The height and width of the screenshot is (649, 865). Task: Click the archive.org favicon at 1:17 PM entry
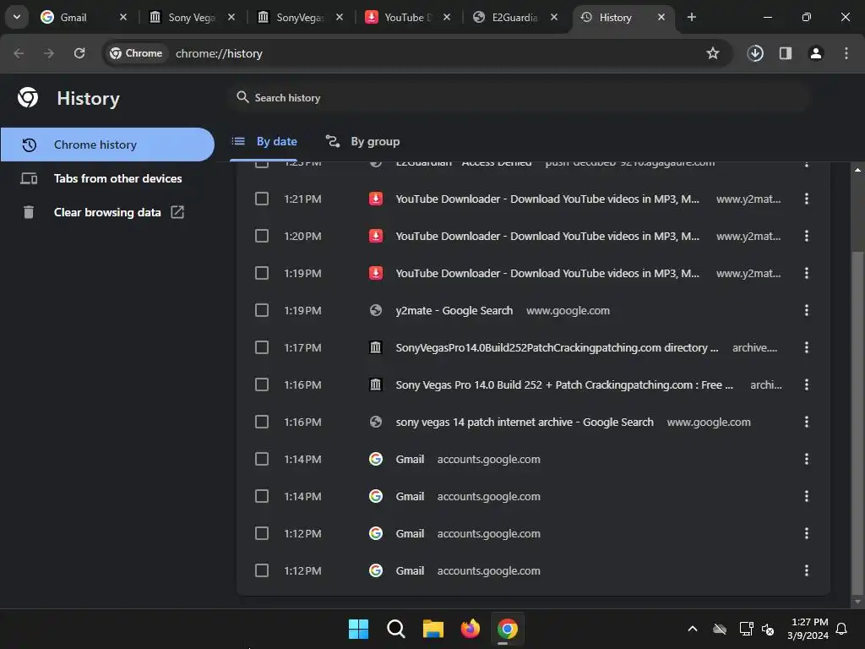point(376,347)
